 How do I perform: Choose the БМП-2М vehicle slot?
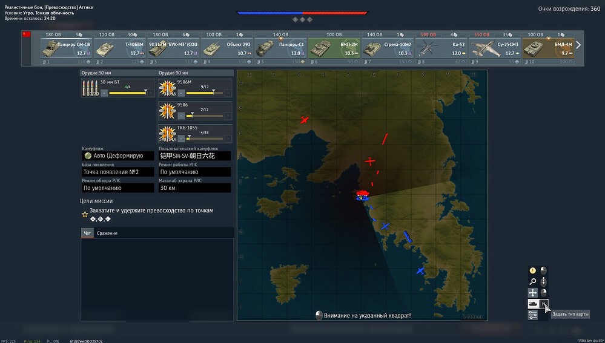click(x=334, y=48)
